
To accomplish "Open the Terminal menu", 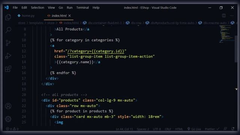I will pyautogui.click(x=82, y=7).
